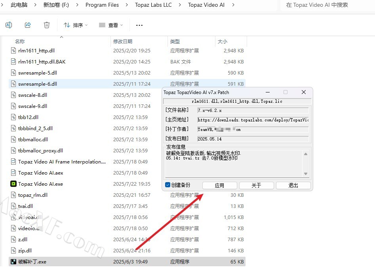Click the 主页地址 URL field

tap(253, 120)
